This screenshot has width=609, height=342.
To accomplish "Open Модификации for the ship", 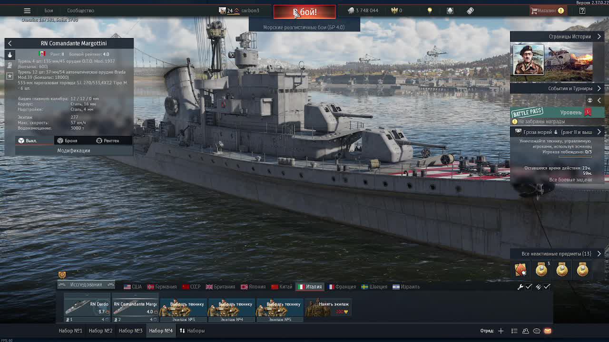I will [x=74, y=151].
